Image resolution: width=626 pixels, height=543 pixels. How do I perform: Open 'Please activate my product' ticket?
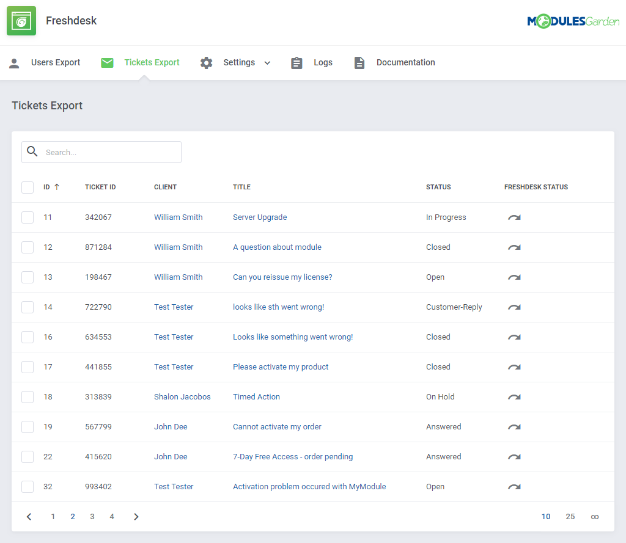(x=281, y=367)
